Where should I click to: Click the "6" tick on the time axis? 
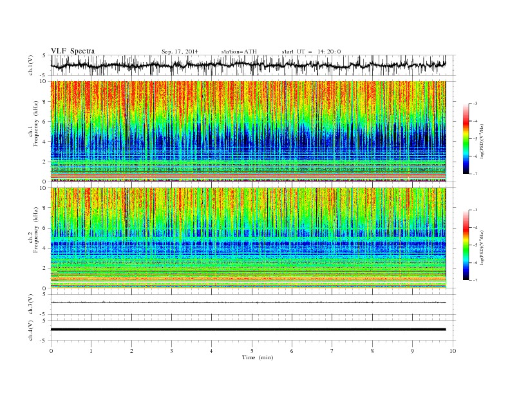pos(292,351)
